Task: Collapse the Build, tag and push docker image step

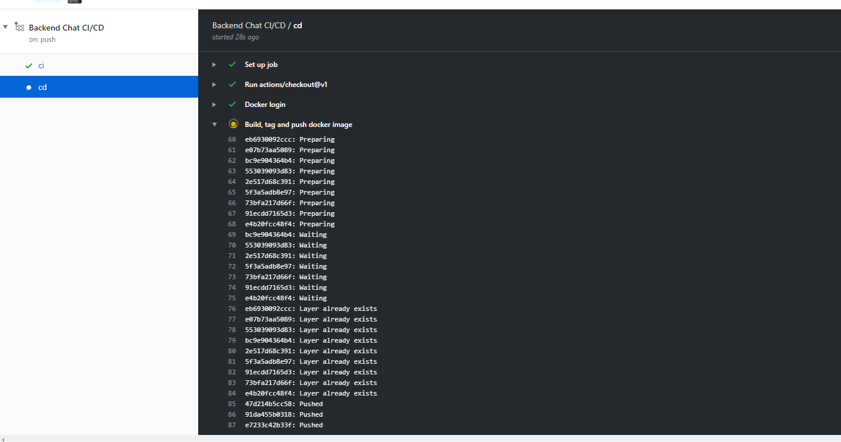Action: tap(215, 125)
